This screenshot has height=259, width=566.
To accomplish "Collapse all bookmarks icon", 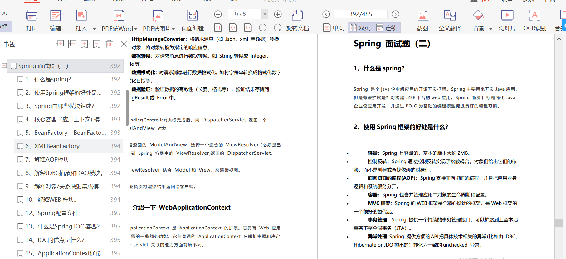I will [x=72, y=44].
